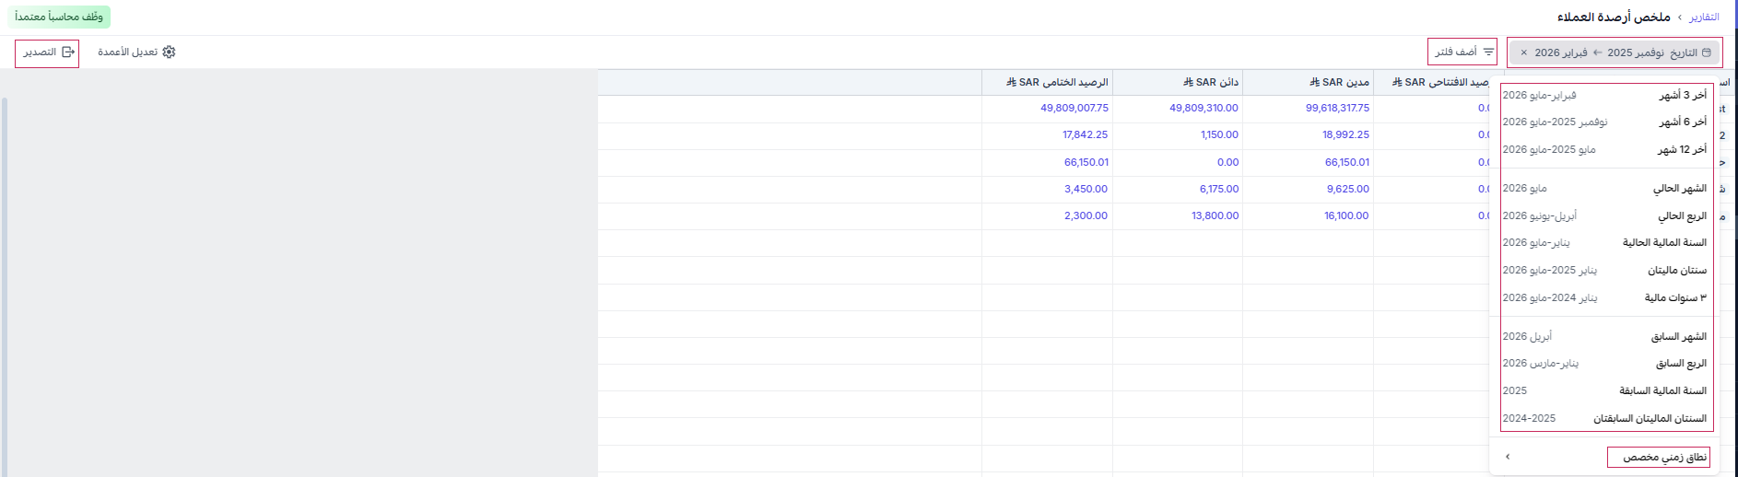Select آخر 6 أشهر date preset
Viewport: 1738px width, 477px height.
click(x=1605, y=122)
